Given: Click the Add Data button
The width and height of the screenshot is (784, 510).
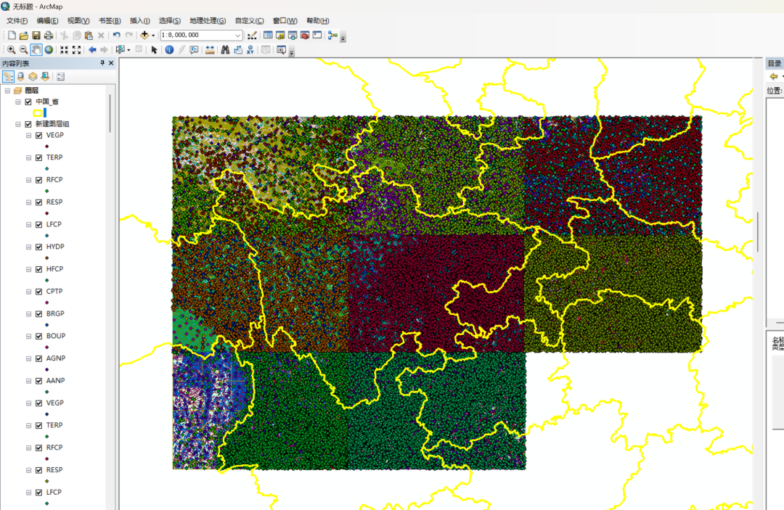Looking at the screenshot, I should tap(144, 36).
